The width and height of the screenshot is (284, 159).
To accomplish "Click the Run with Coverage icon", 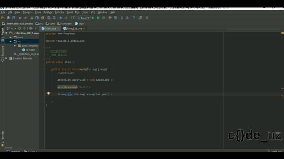I will pyautogui.click(x=103, y=18).
